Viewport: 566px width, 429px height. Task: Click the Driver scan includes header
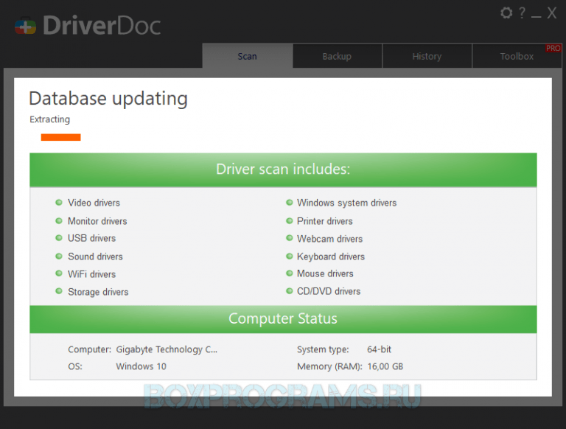283,170
